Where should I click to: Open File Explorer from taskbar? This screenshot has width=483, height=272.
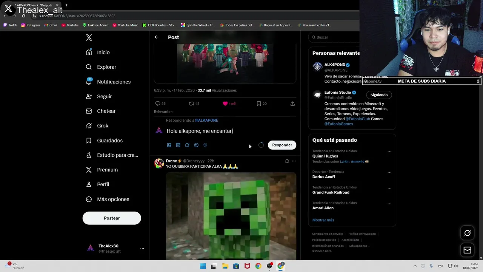click(x=225, y=266)
